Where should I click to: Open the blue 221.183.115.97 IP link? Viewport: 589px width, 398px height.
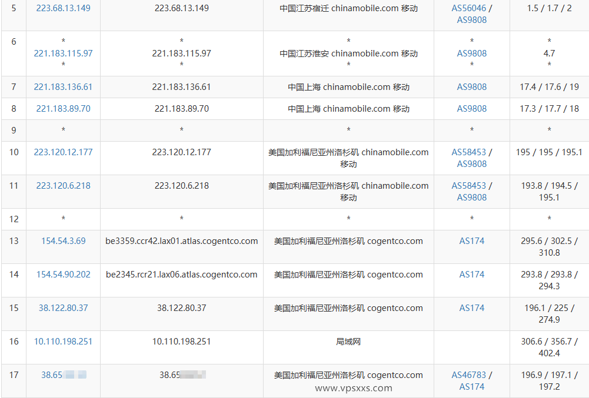(x=63, y=53)
